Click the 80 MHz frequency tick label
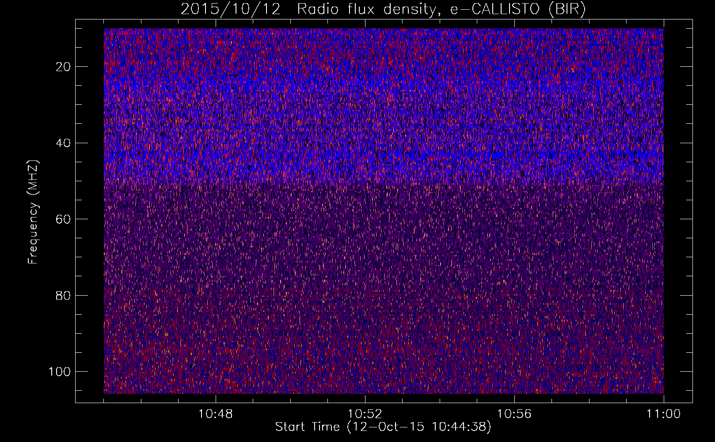 pos(64,295)
